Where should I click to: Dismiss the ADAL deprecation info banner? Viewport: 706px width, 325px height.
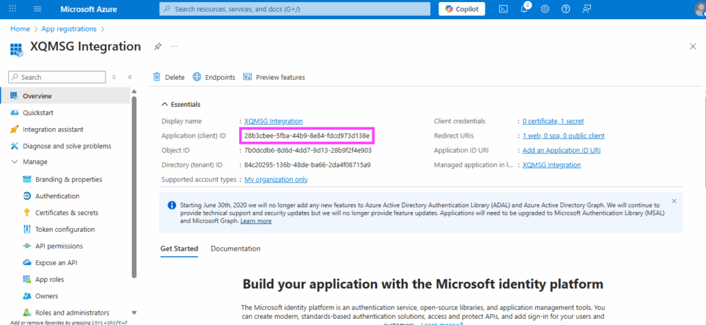[x=674, y=201]
